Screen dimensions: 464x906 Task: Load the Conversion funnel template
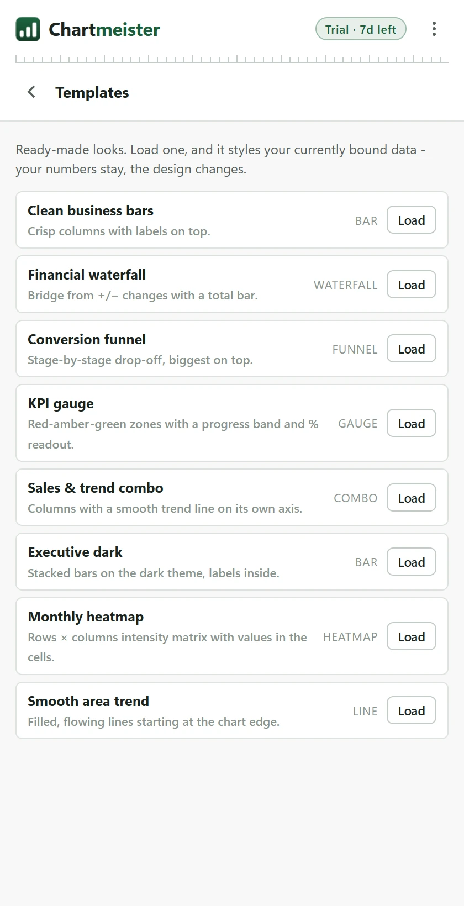[412, 349]
